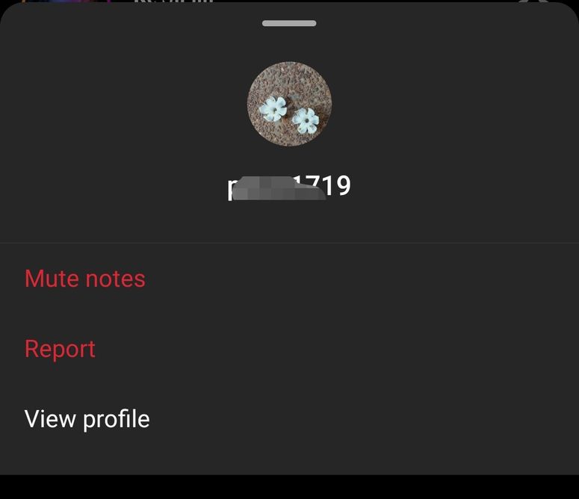Open the flower profile picture
Image resolution: width=579 pixels, height=499 pixels.
point(289,104)
